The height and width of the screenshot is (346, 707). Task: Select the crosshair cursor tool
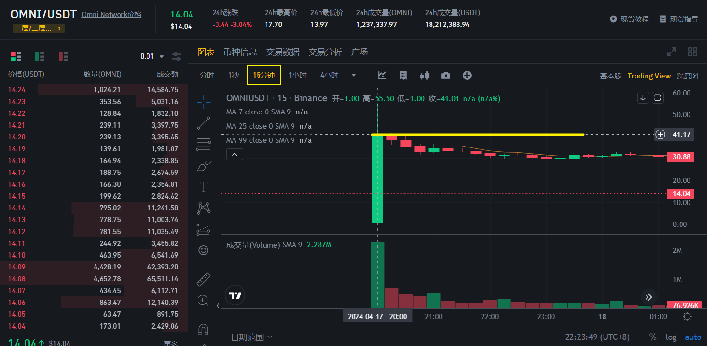[x=204, y=101]
